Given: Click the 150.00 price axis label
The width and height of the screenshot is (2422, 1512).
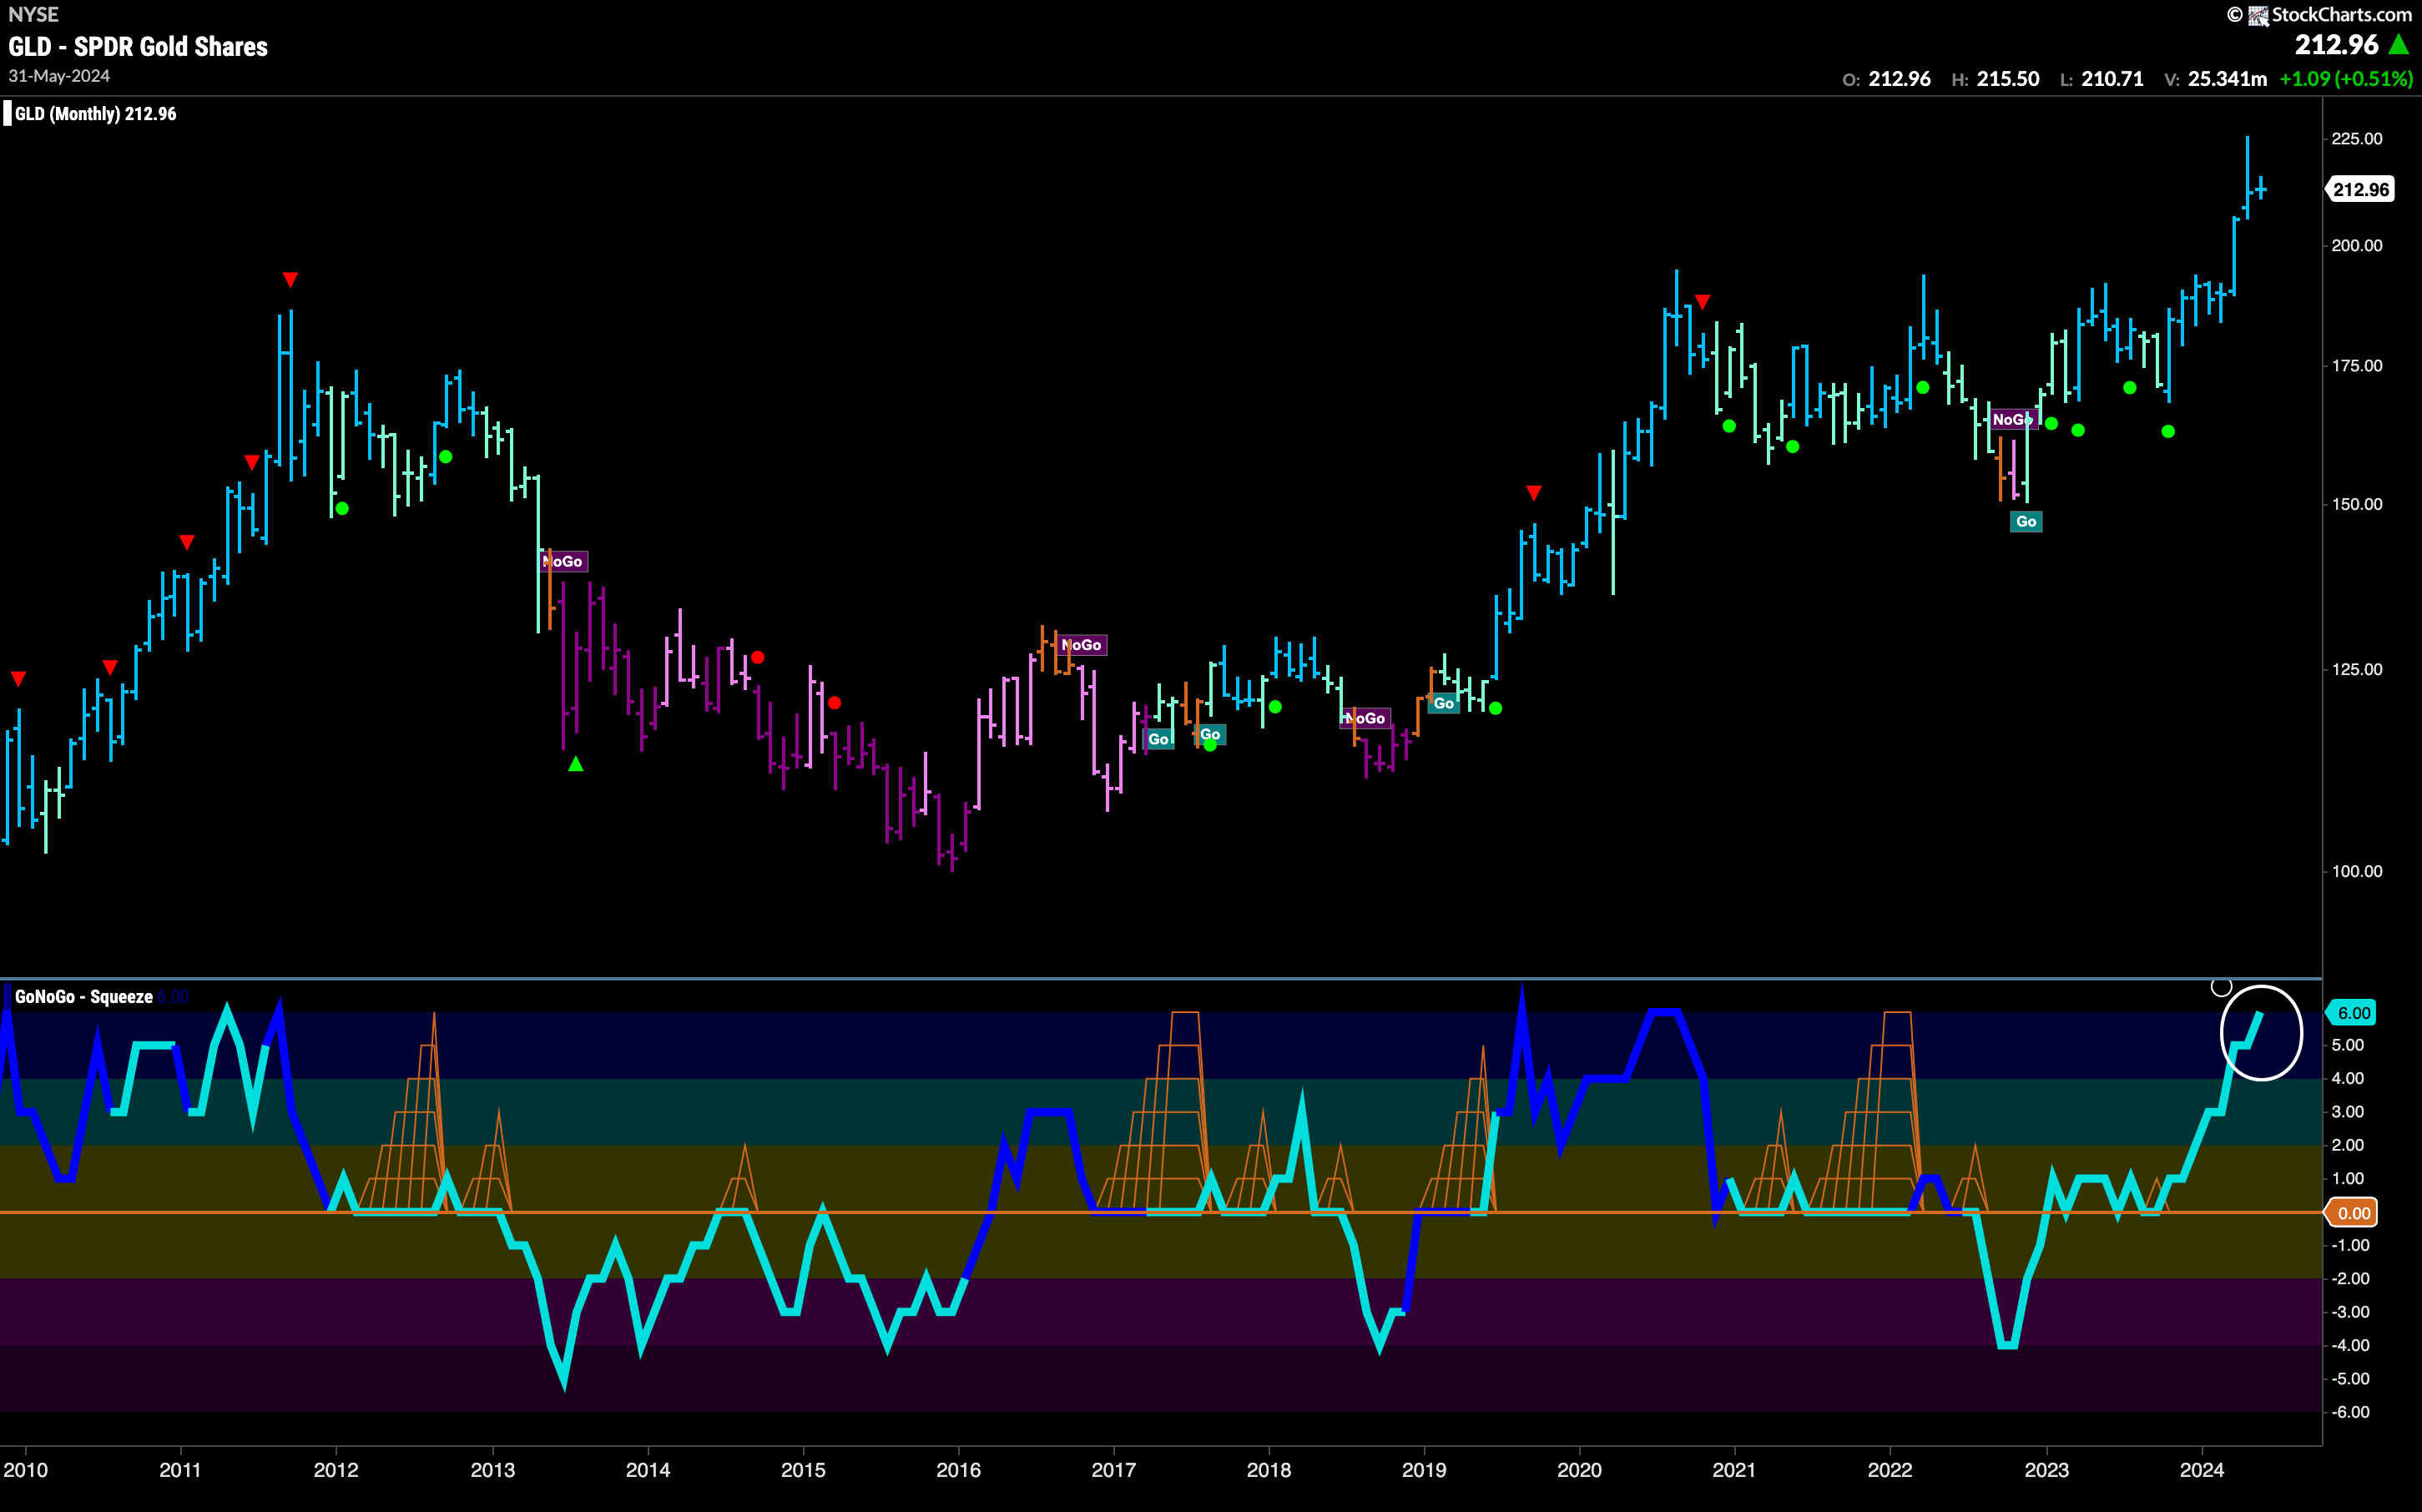Looking at the screenshot, I should tap(2357, 505).
